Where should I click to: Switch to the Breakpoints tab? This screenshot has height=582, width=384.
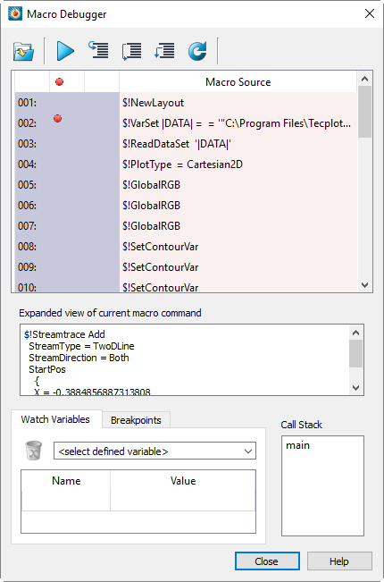click(x=136, y=420)
